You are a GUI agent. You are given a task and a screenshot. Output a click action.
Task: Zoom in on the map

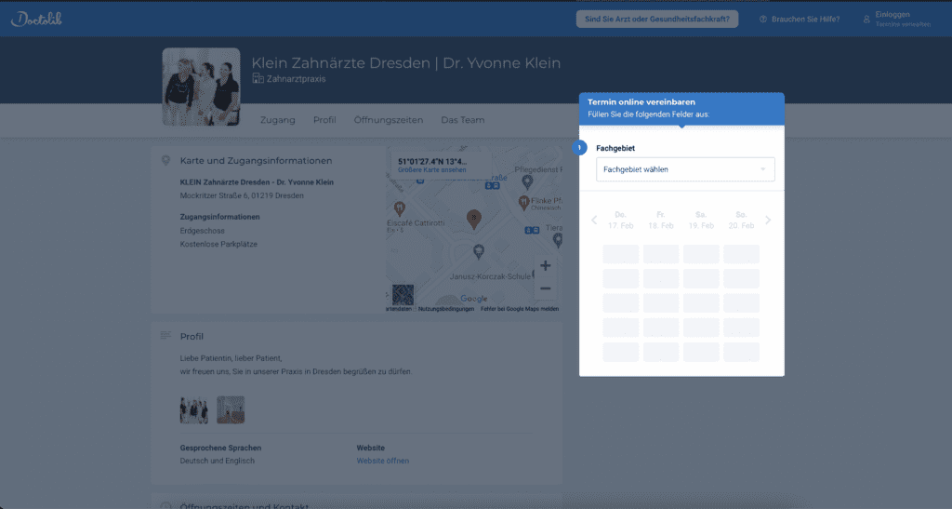coord(545,266)
